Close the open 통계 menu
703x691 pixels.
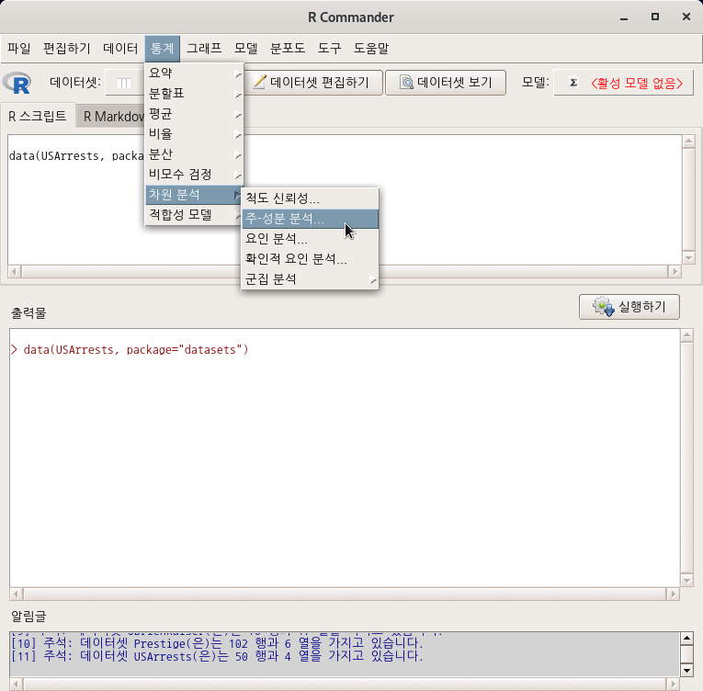click(163, 48)
